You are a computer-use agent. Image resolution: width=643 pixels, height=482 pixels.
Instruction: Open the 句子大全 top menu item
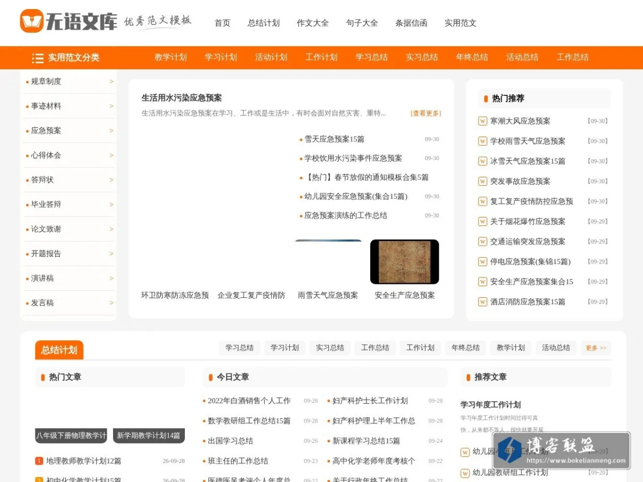(362, 23)
